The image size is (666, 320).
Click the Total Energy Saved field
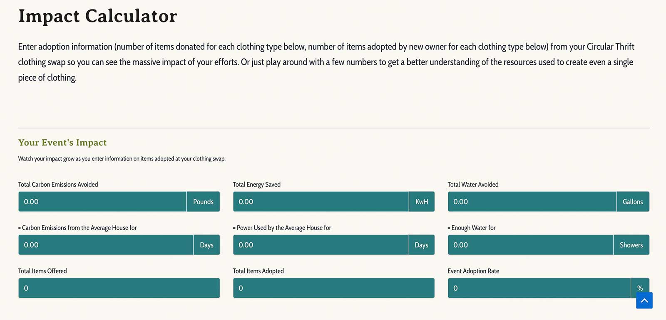click(x=321, y=202)
